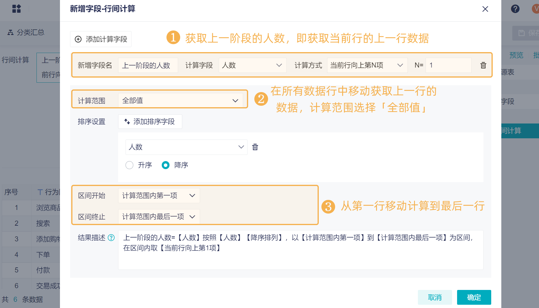Click the 确定 button
The height and width of the screenshot is (308, 539).
(474, 297)
